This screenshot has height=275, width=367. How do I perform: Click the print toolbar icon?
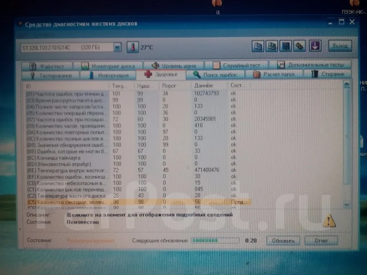(x=299, y=46)
